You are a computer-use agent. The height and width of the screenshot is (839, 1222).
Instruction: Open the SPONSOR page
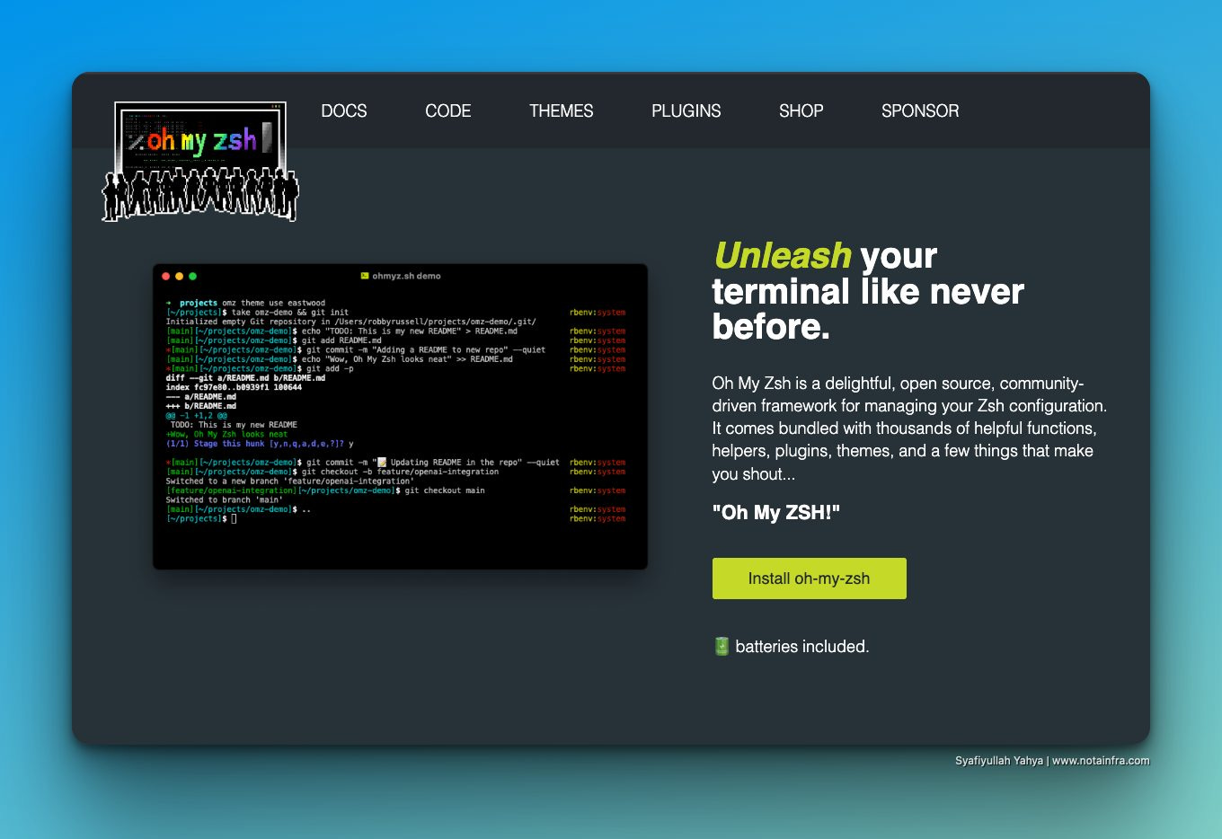(920, 110)
